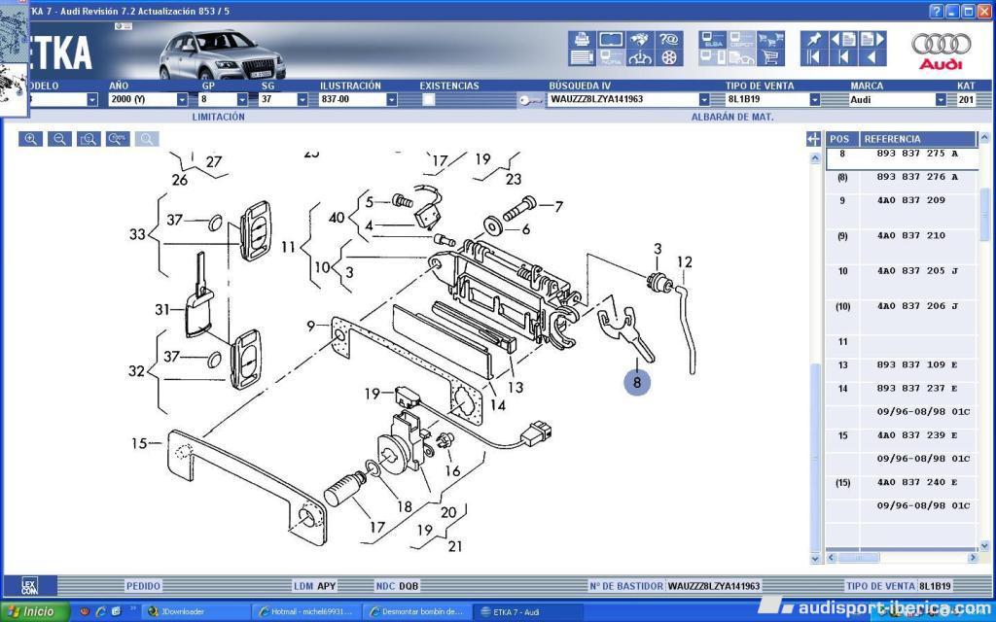Click the ETKA 7 - Audi taskbar button
This screenshot has height=622, width=996.
pyautogui.click(x=529, y=612)
